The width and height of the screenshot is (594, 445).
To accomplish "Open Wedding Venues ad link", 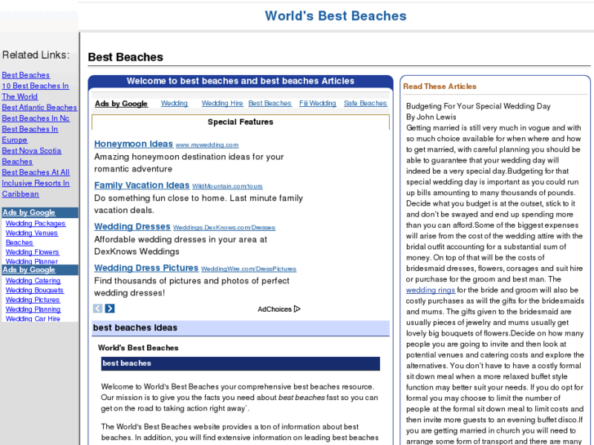I will coord(32,233).
